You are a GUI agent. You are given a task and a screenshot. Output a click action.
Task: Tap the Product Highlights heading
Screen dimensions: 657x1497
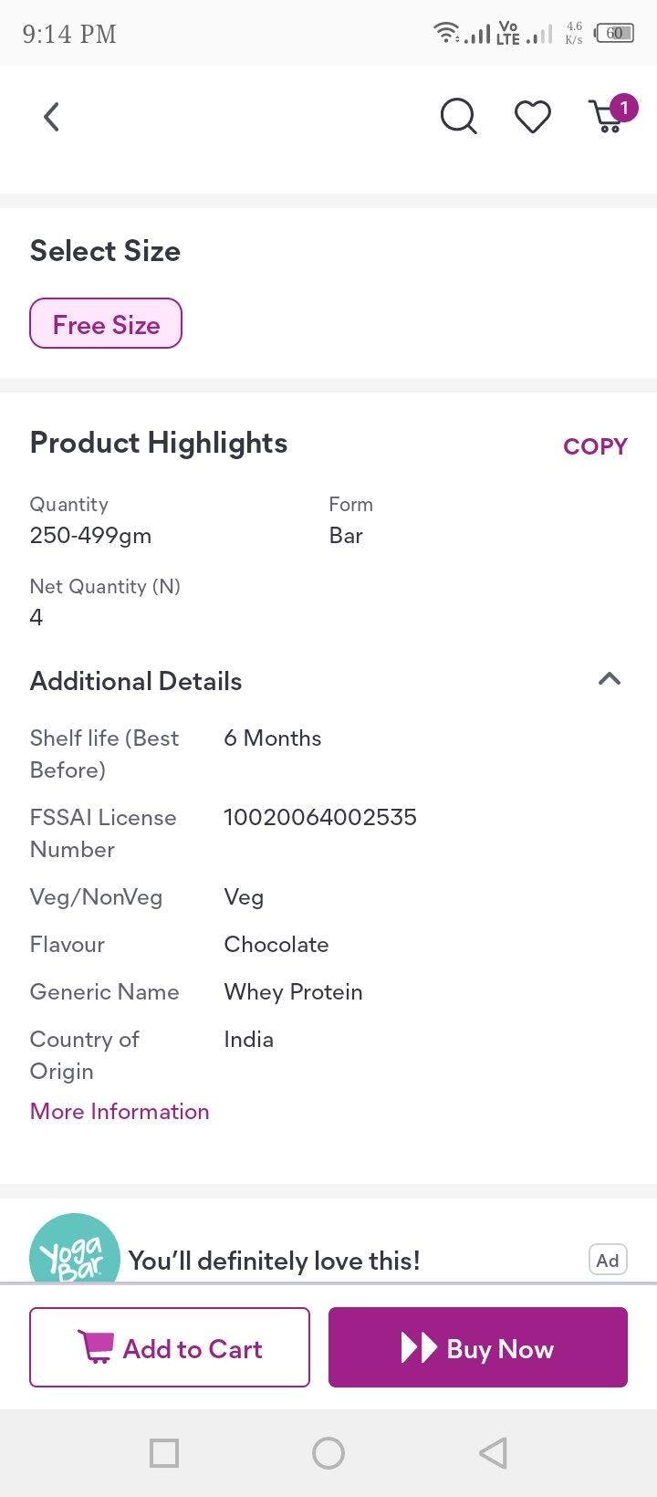tap(159, 443)
